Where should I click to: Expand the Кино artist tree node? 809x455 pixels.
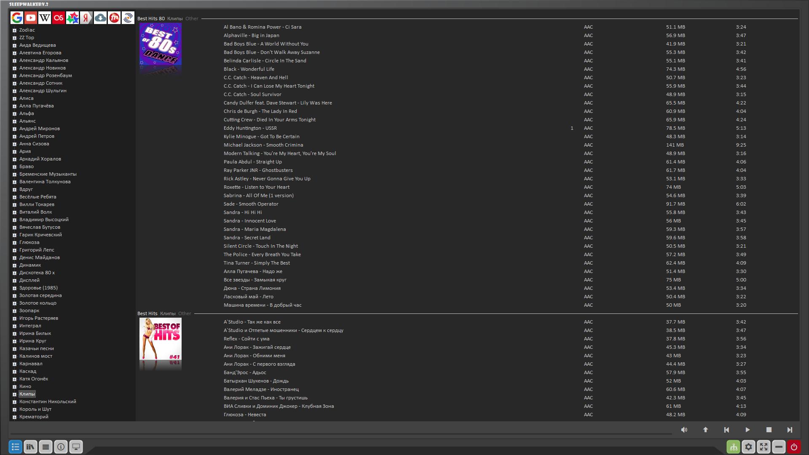tap(14, 387)
